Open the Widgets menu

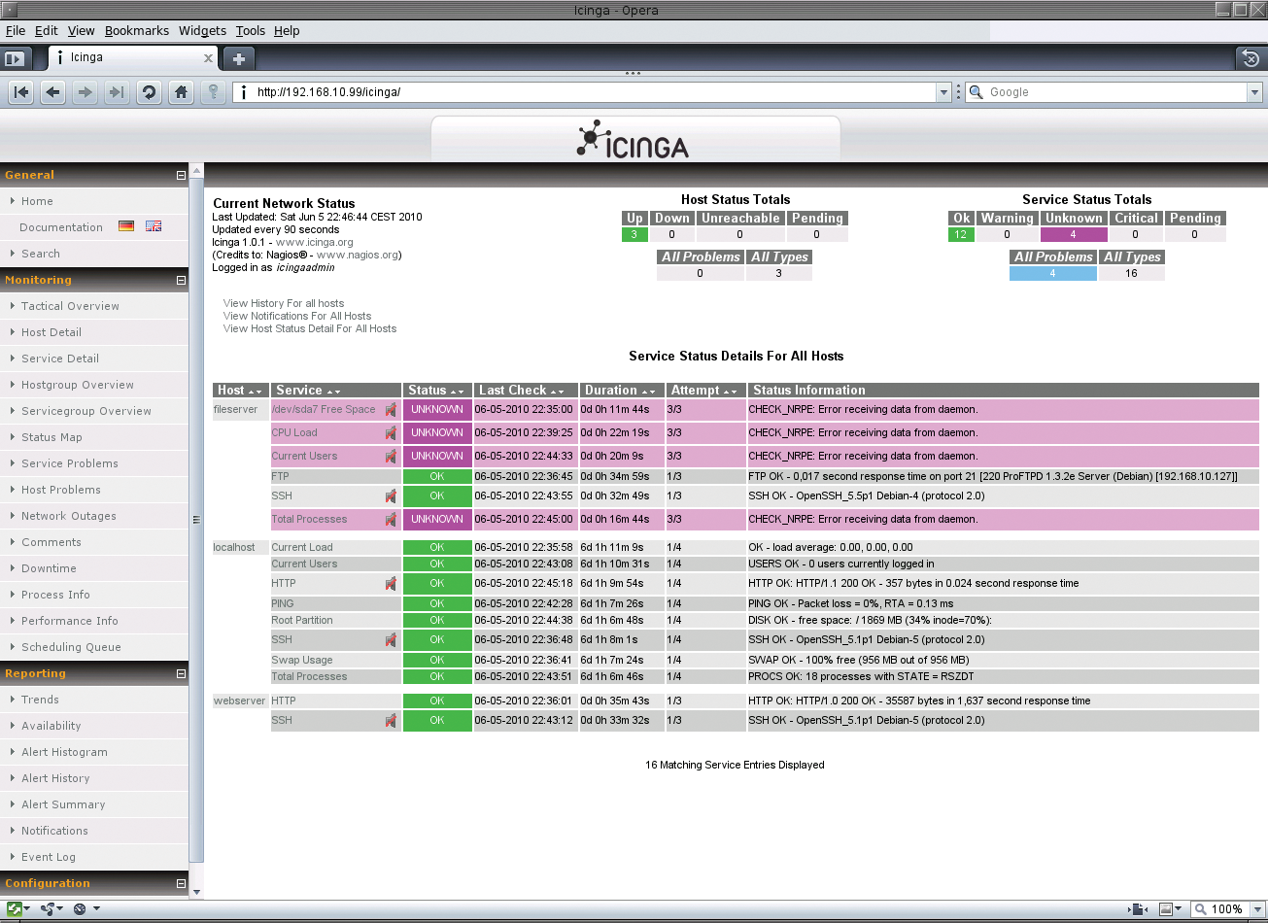coord(202,31)
